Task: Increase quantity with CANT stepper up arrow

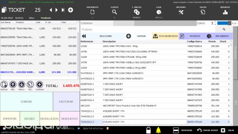Action: tap(215, 22)
